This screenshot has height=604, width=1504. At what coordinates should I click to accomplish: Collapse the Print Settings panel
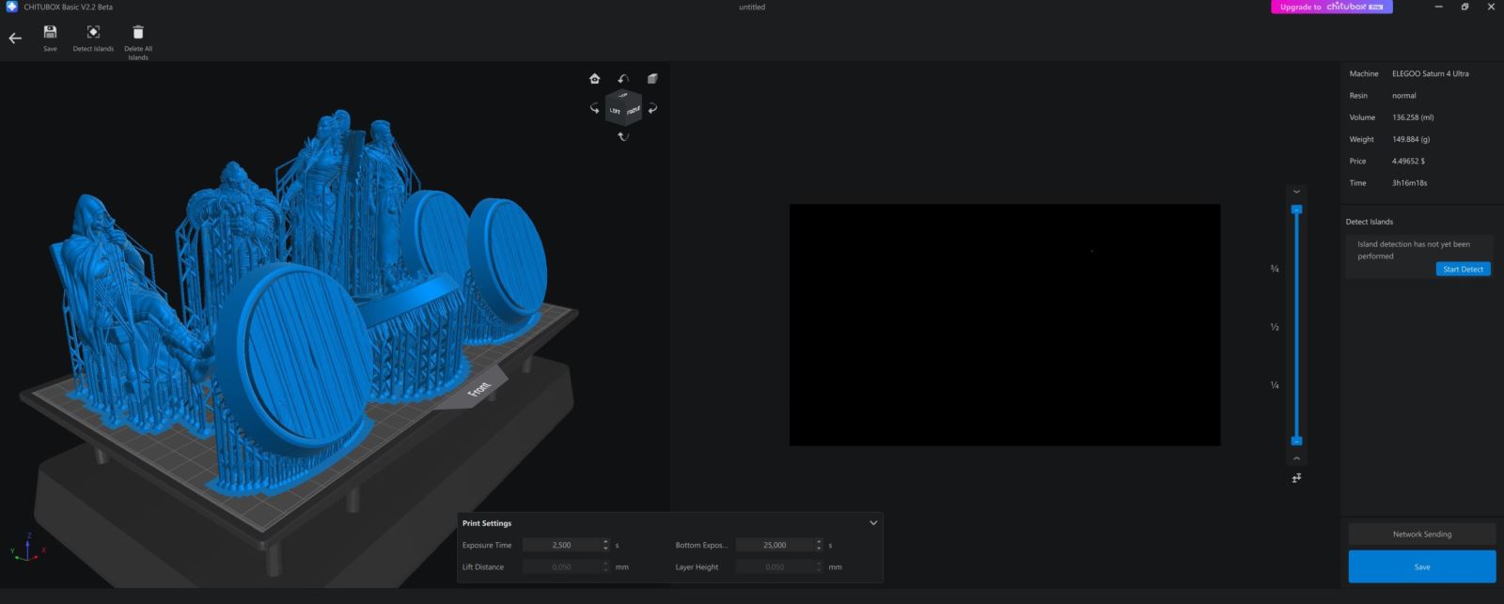[x=873, y=523]
